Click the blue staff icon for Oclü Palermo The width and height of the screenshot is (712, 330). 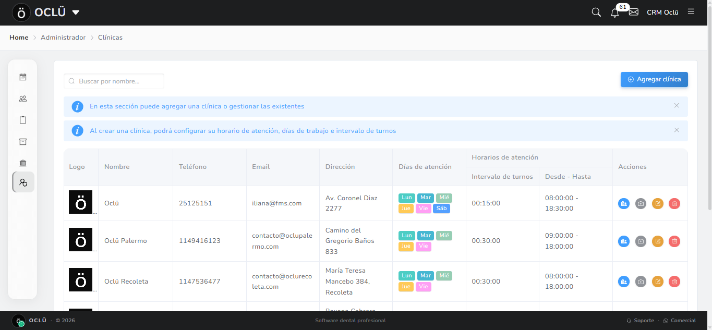coord(624,241)
